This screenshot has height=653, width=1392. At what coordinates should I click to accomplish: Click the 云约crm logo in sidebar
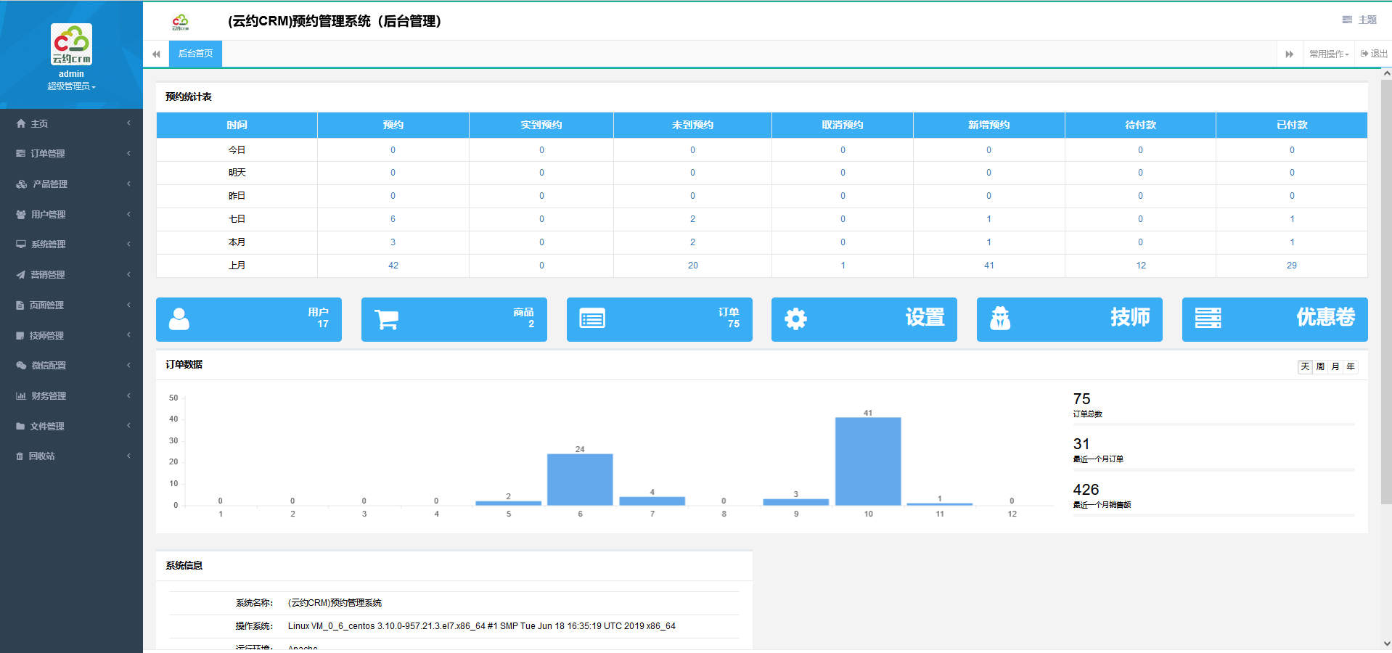point(71,44)
